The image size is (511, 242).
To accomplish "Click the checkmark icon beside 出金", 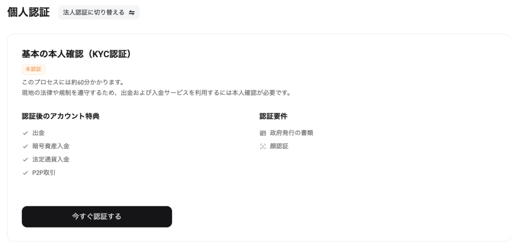I will 25,133.
